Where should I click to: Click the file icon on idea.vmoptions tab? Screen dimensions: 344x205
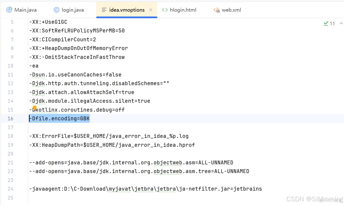[104, 10]
